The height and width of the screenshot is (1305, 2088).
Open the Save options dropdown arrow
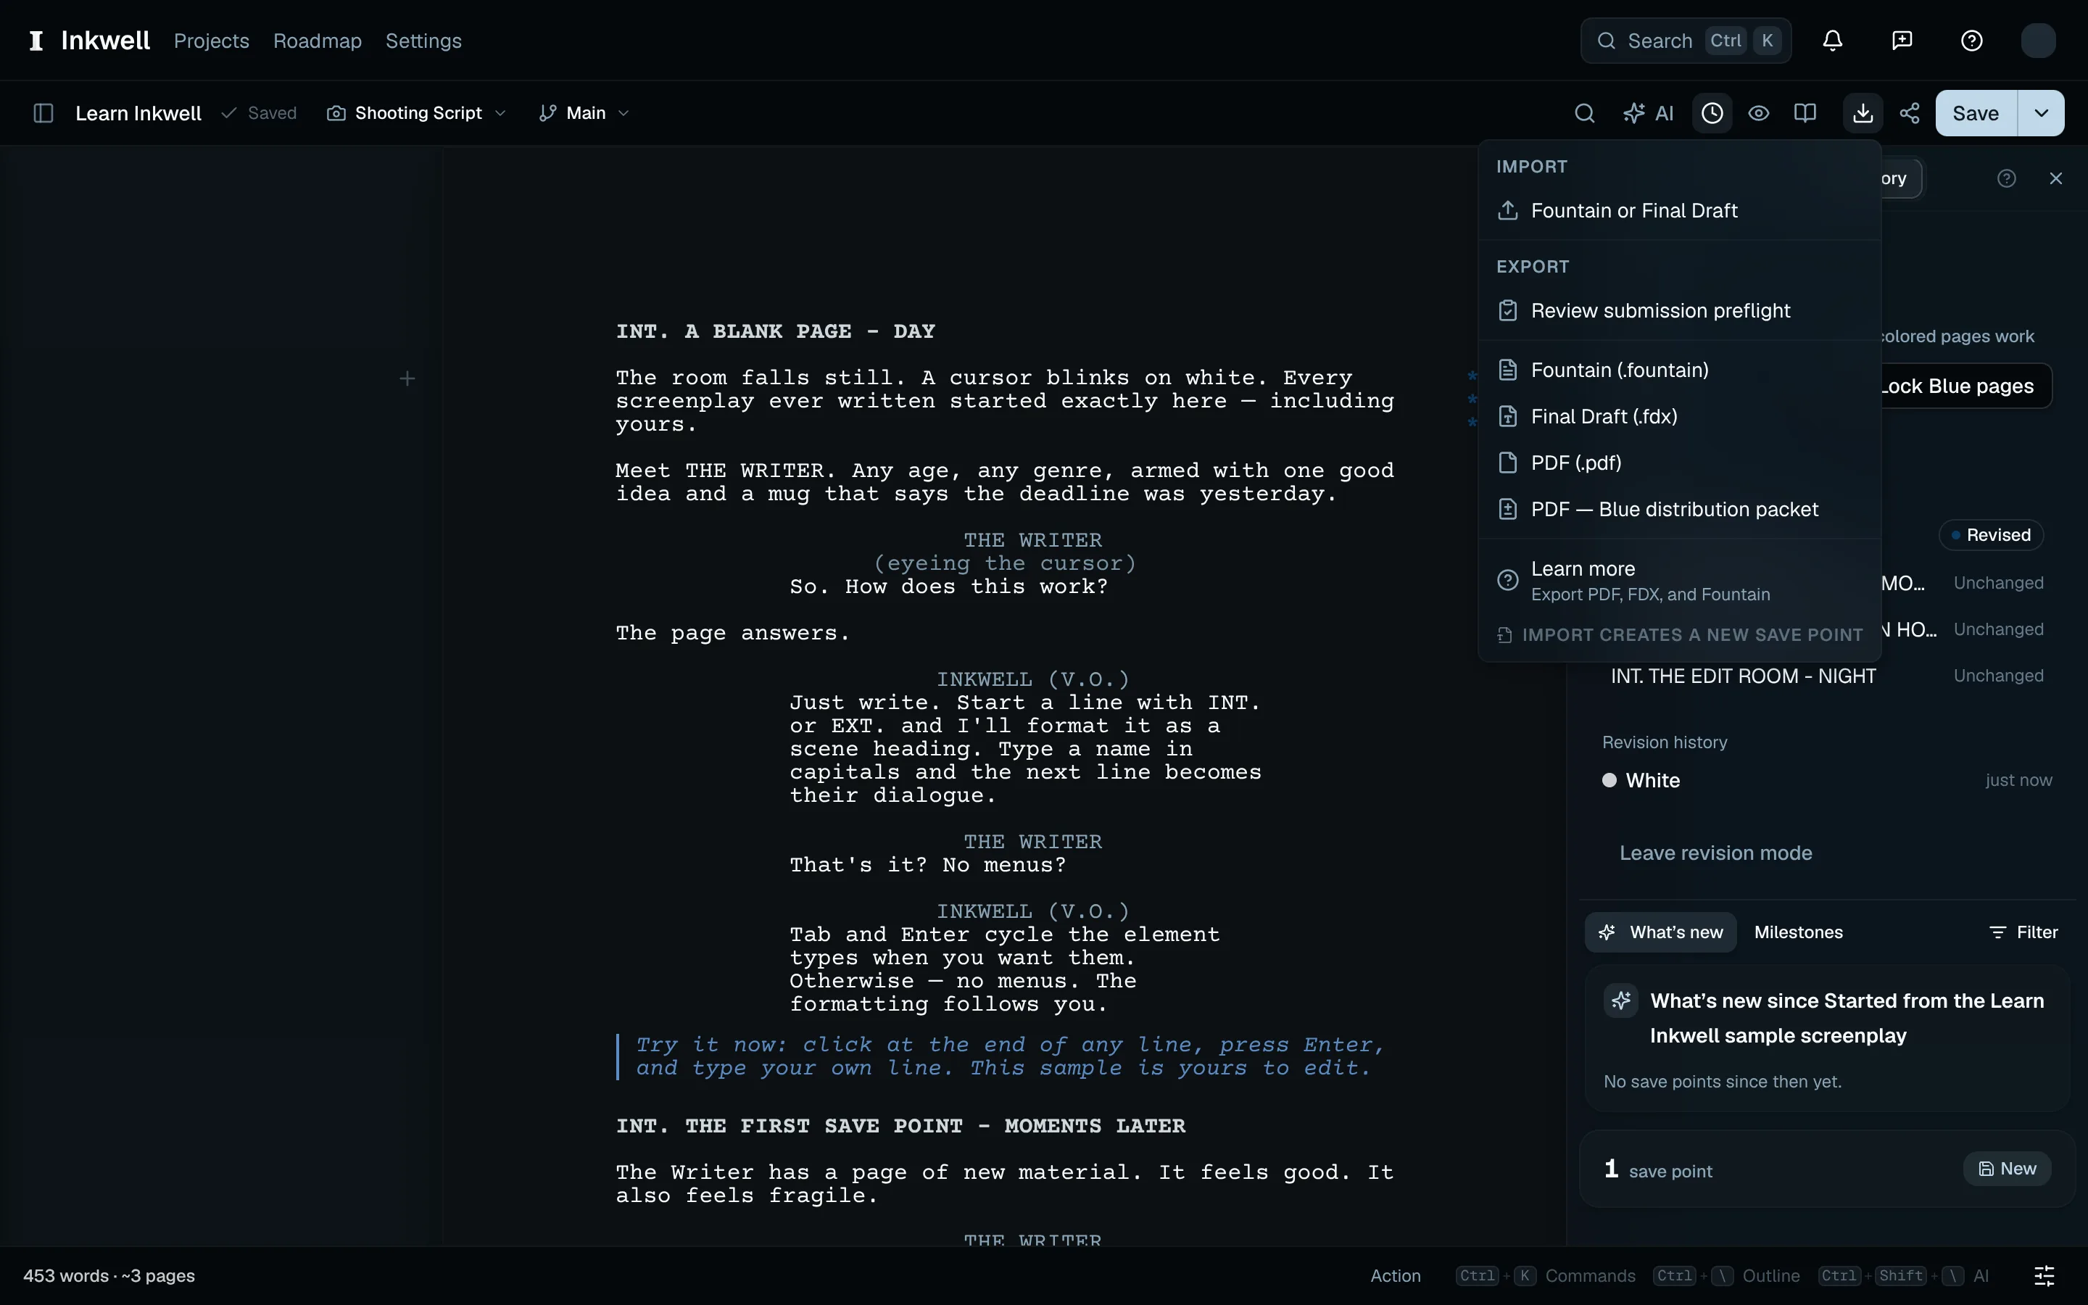point(2041,113)
